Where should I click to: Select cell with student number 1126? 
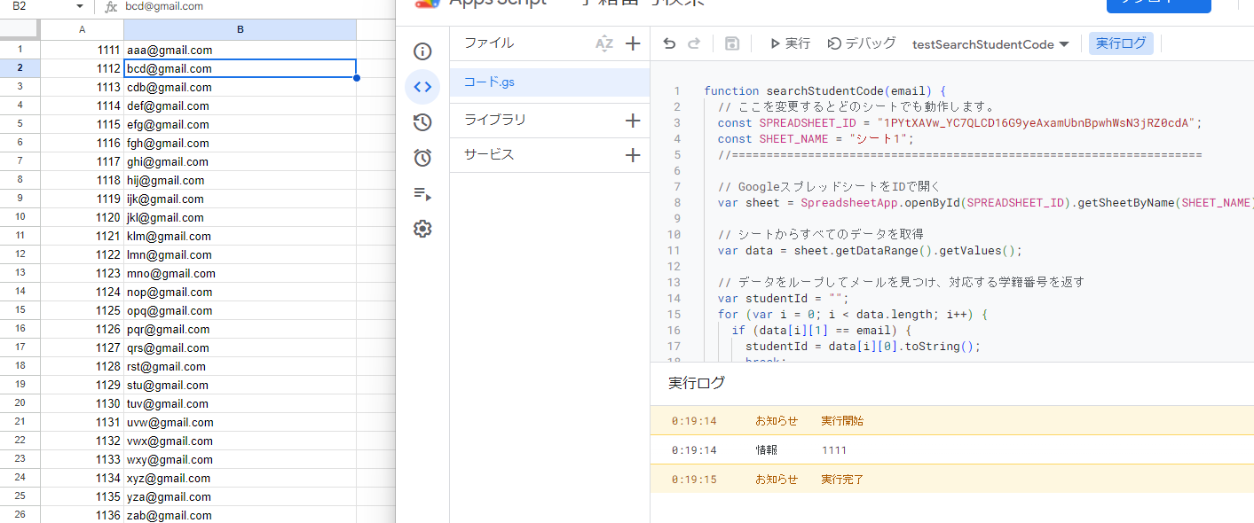(x=83, y=329)
